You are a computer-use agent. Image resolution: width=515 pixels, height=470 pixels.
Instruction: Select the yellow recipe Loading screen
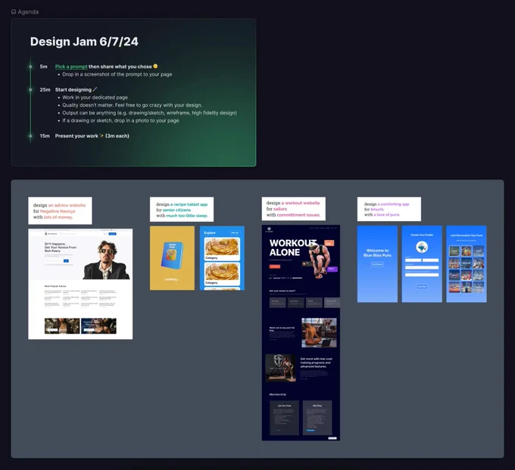coord(172,258)
